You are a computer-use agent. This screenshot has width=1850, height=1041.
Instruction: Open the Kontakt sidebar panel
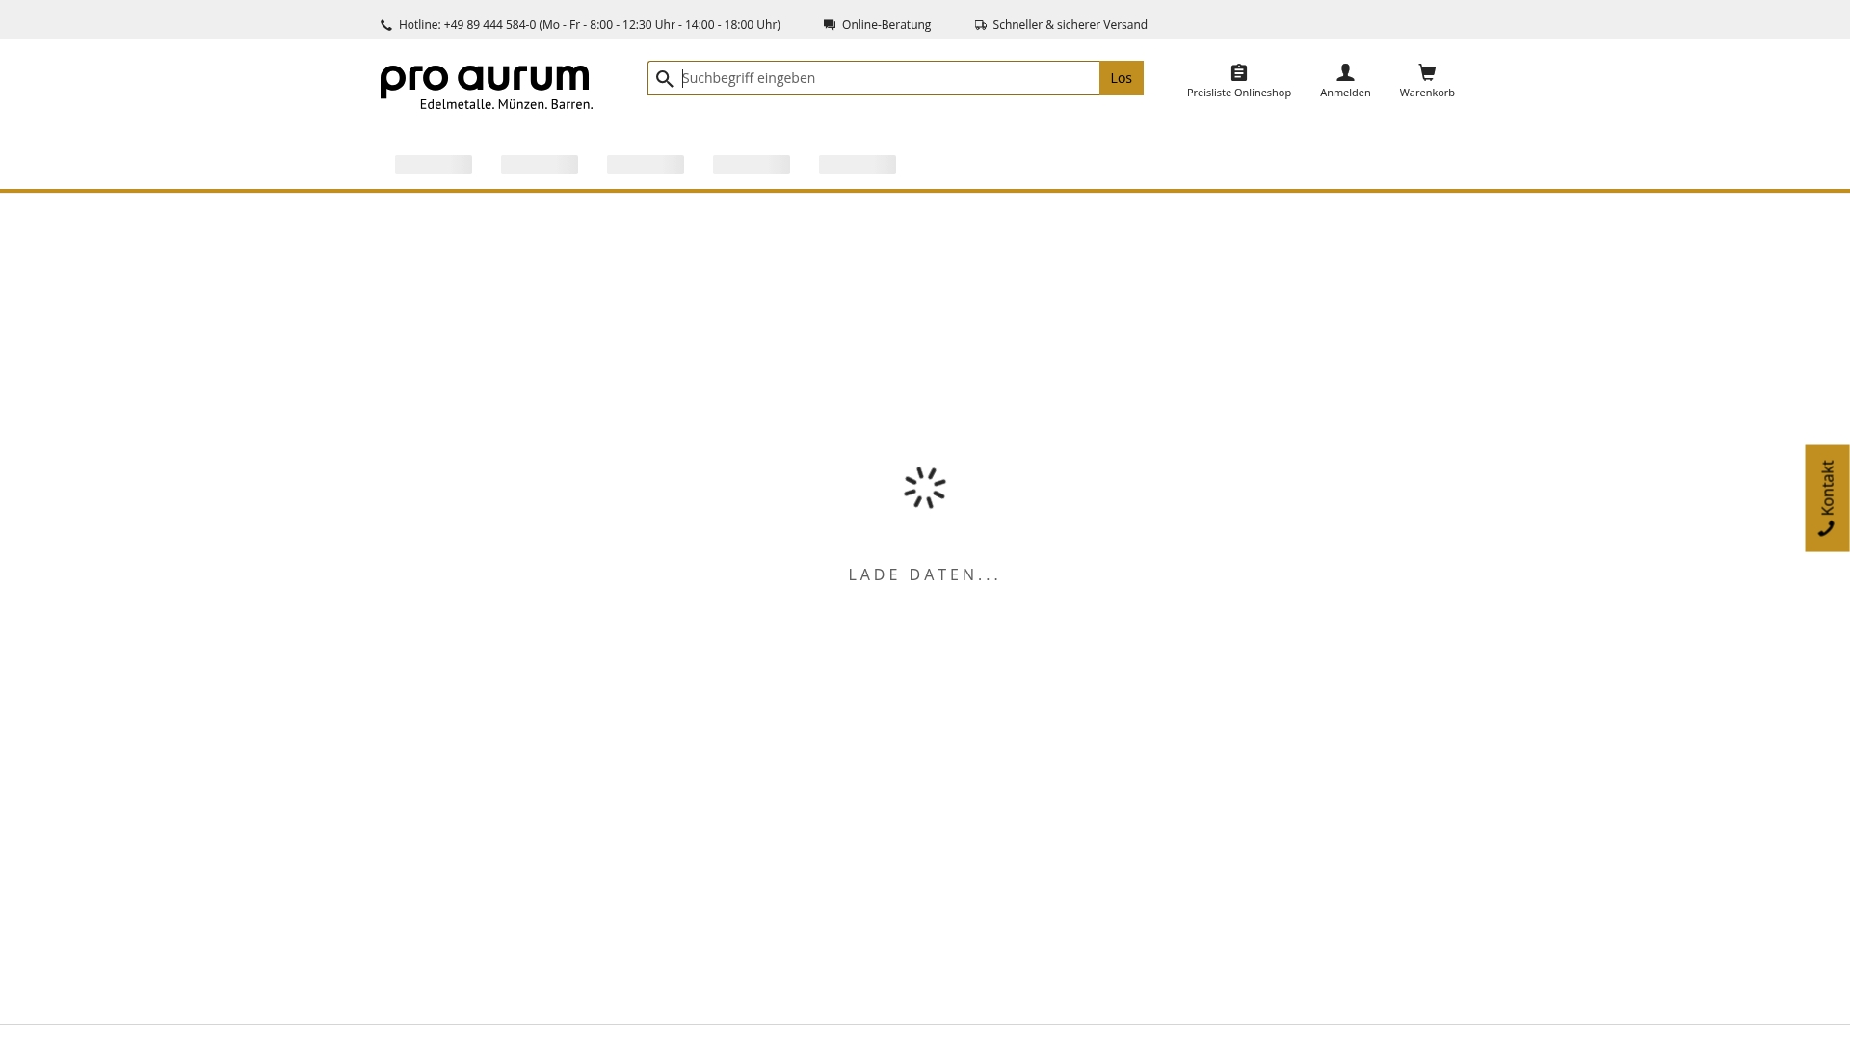pos(1827,497)
